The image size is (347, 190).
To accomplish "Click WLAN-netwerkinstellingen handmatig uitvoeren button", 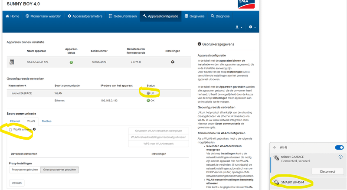I will 158,138.
